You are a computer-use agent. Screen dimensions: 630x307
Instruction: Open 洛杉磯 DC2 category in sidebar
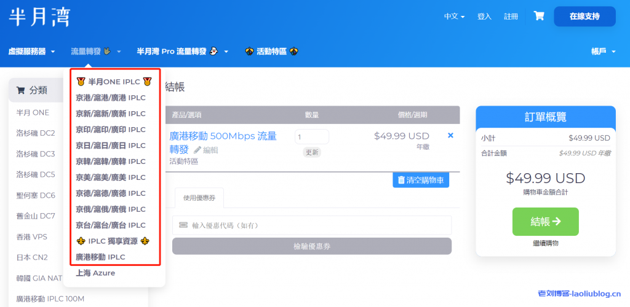coord(35,133)
